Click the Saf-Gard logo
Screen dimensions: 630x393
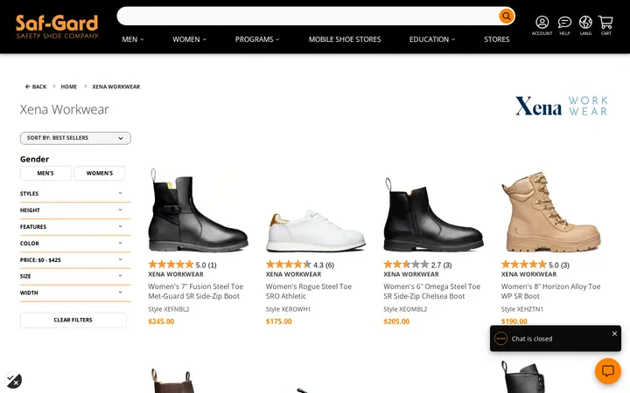click(x=57, y=26)
